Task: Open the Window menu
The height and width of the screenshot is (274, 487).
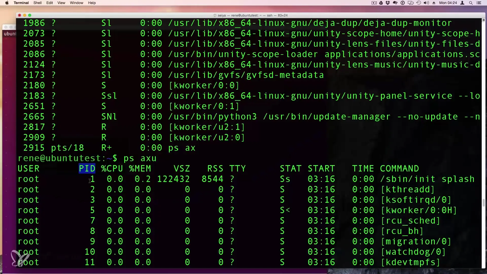Action: pos(77,3)
